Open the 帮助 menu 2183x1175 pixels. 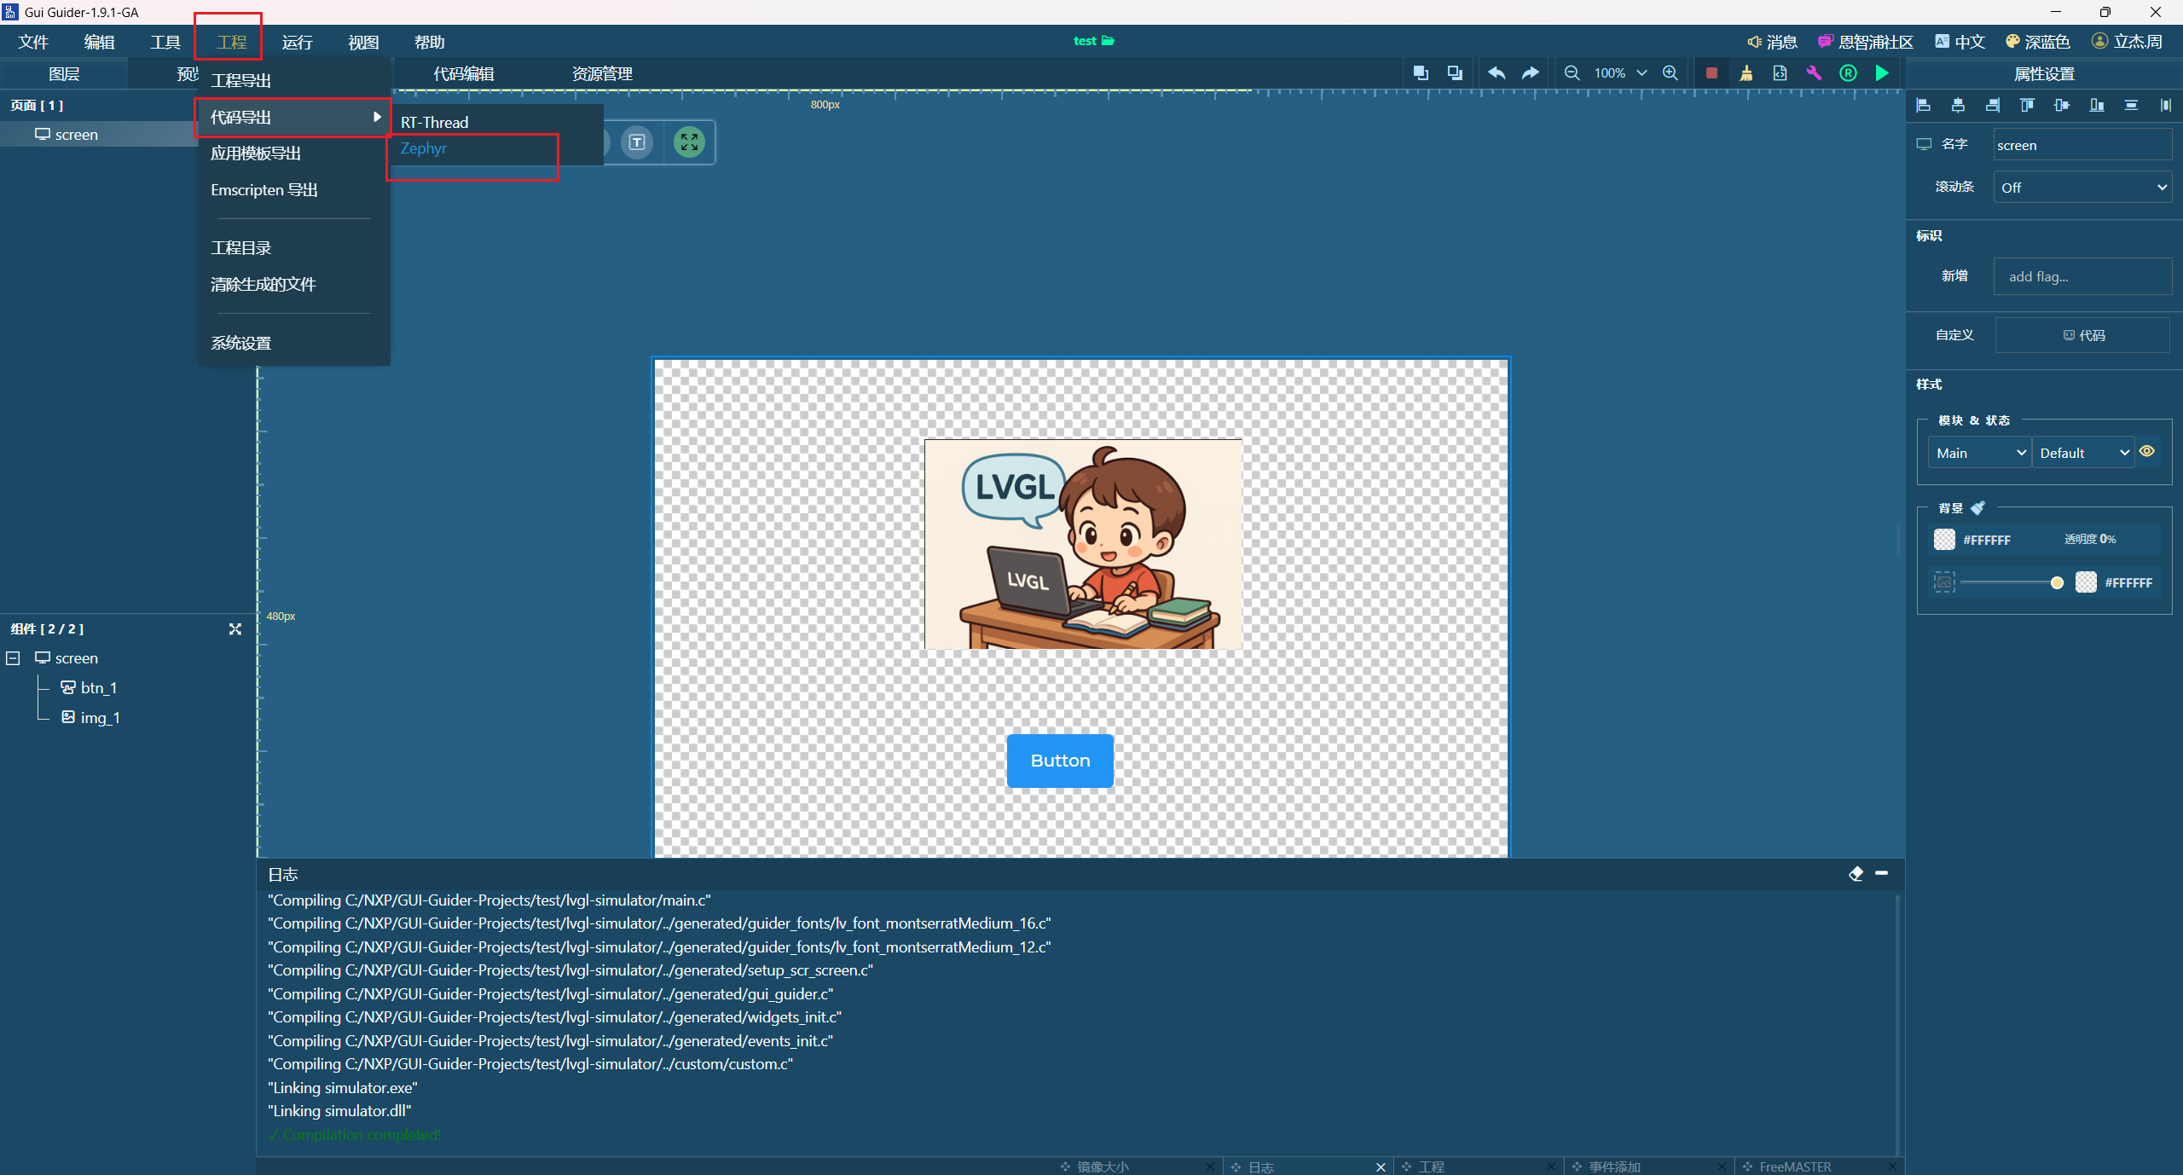[x=429, y=42]
